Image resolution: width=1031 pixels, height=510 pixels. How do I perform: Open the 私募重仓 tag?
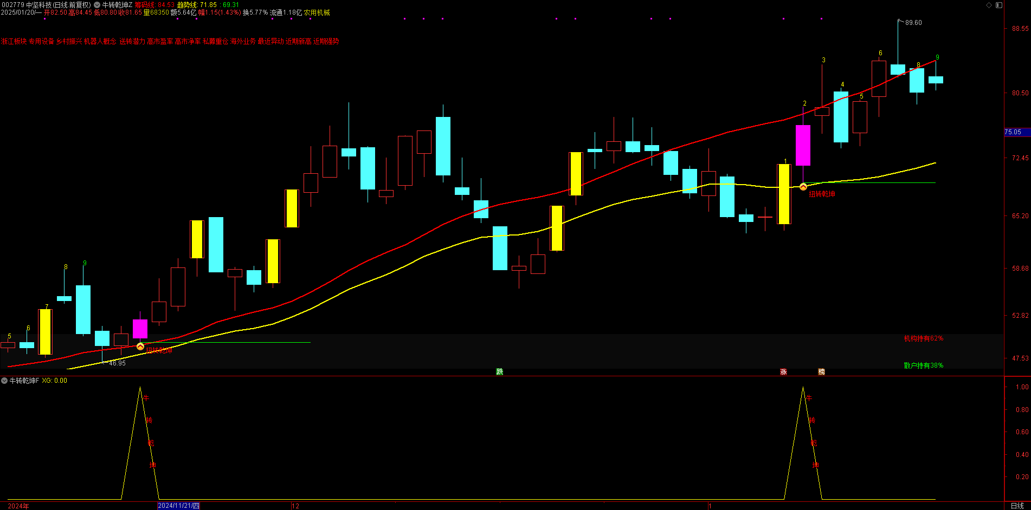(215, 41)
